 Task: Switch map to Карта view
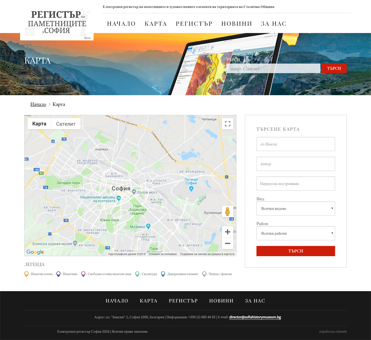click(x=39, y=124)
